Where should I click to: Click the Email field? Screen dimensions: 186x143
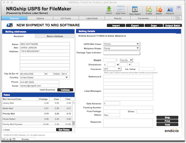point(40,86)
